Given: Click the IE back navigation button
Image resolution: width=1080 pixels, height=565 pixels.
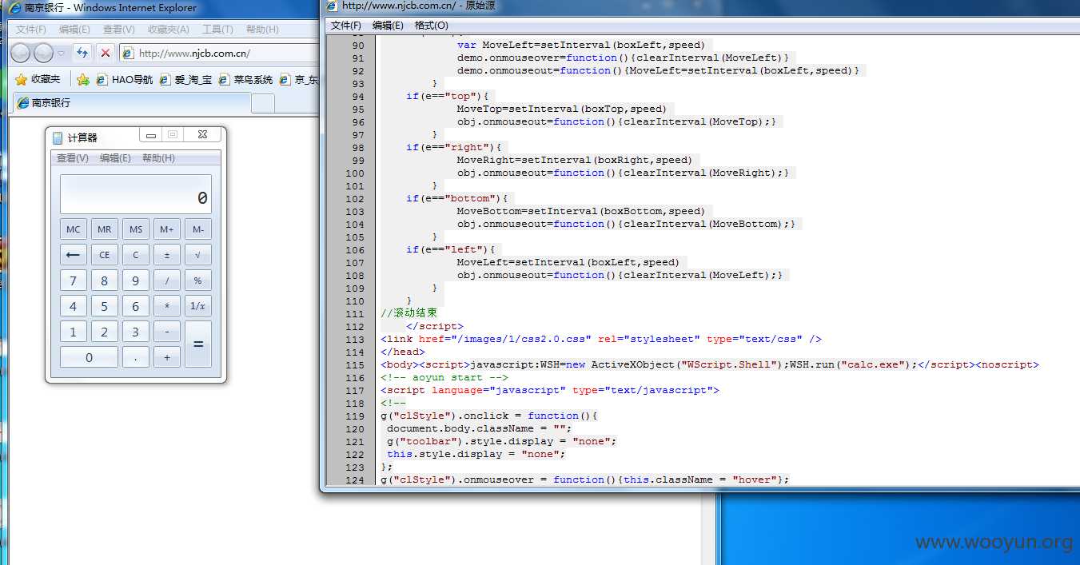Looking at the screenshot, I should pos(21,54).
